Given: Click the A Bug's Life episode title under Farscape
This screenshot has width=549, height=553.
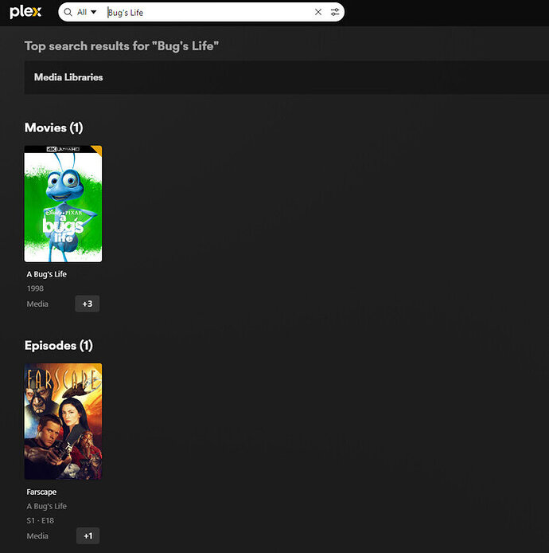Looking at the screenshot, I should click(x=46, y=506).
